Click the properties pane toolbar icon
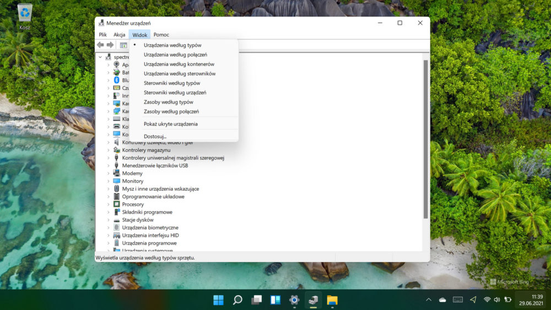Screen dimensions: 551x310 (x=123, y=45)
